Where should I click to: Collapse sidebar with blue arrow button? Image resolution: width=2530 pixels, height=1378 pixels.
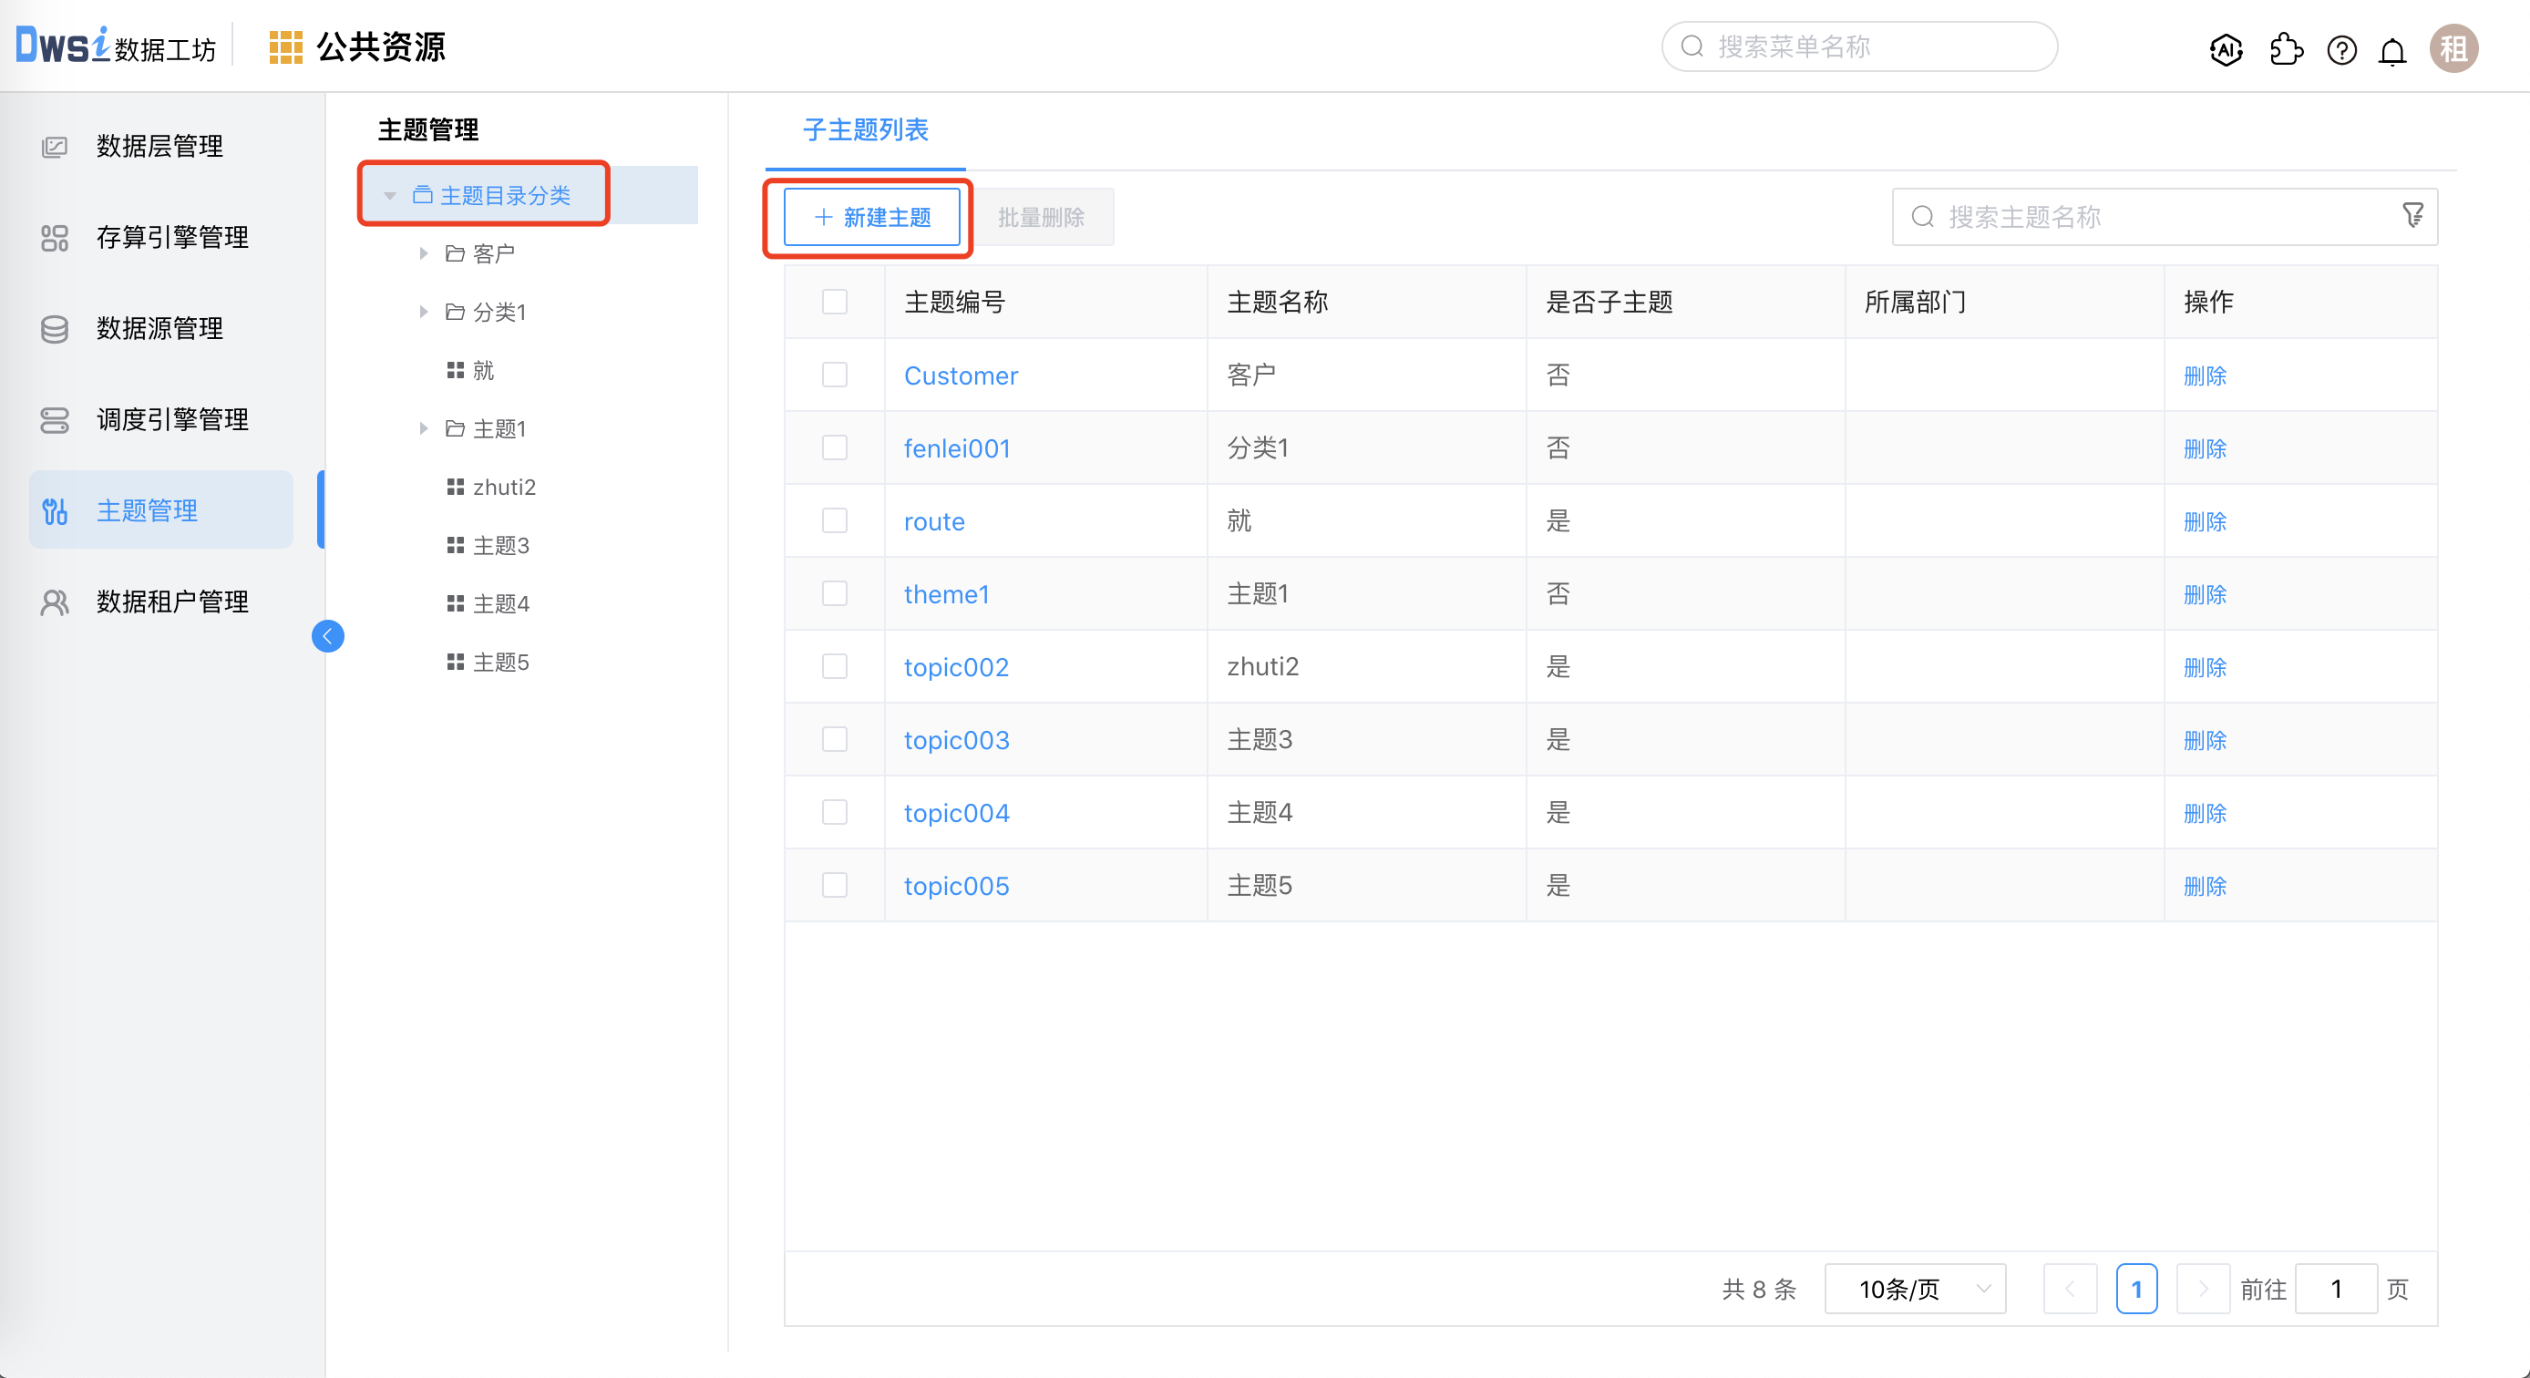pyautogui.click(x=328, y=636)
